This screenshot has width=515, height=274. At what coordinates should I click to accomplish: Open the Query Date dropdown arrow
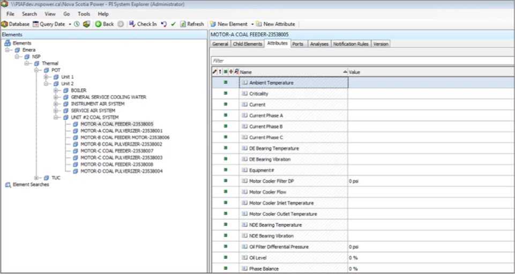tap(70, 24)
